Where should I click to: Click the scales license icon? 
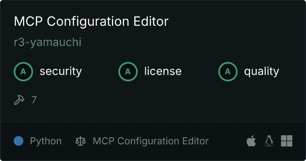pos(81,141)
